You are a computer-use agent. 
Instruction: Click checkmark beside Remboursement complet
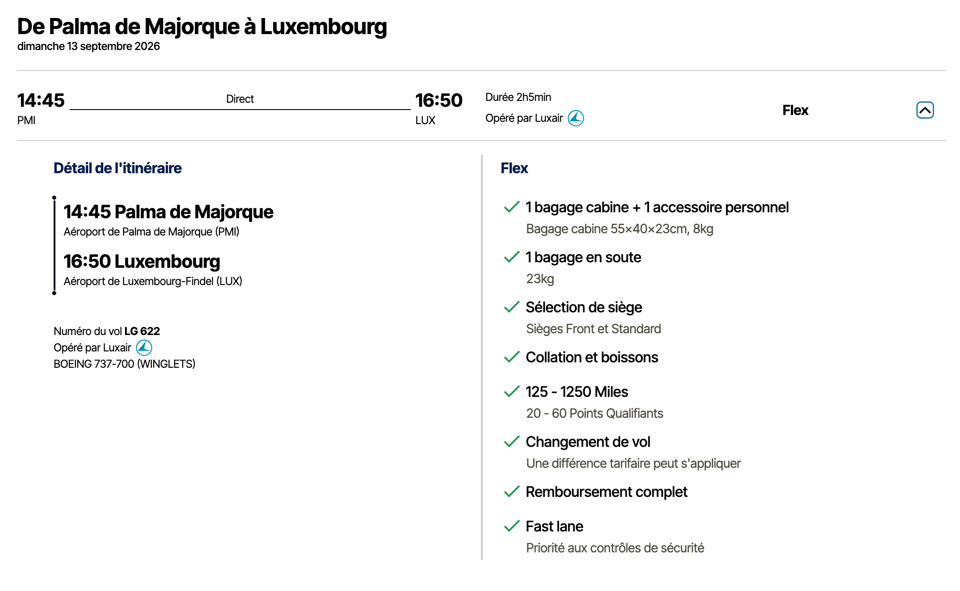point(512,491)
